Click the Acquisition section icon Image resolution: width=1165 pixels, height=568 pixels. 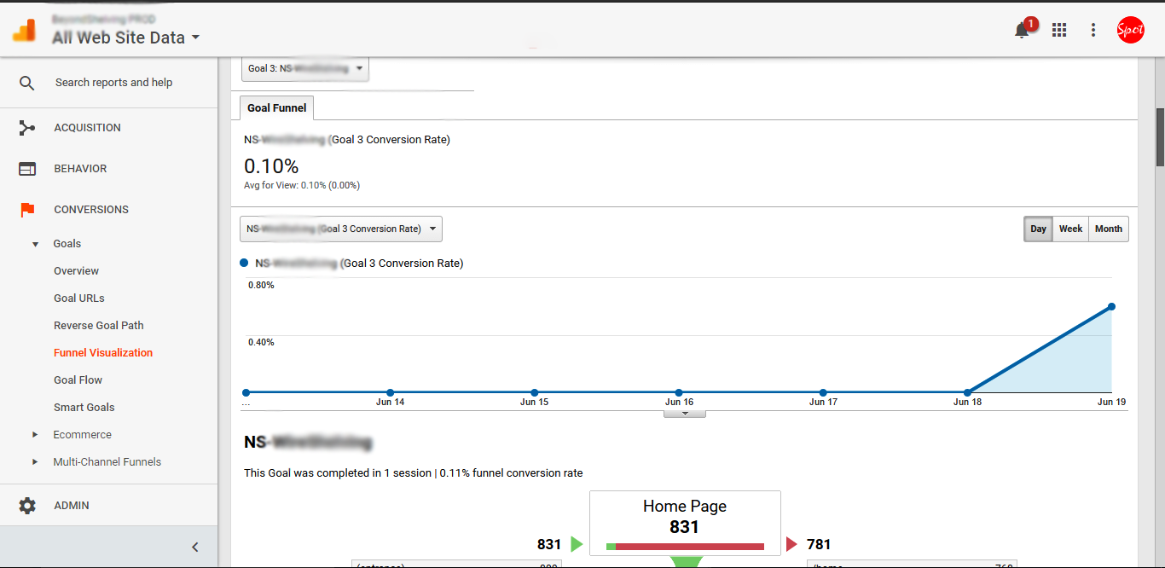coord(27,128)
